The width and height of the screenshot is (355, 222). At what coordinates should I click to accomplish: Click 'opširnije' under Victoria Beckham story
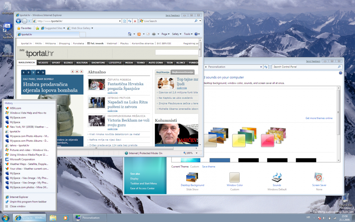pos(112,129)
